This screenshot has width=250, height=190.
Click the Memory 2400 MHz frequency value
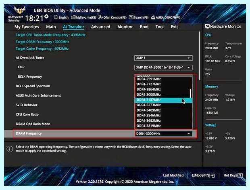click(211, 100)
